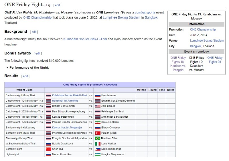This screenshot has height=161, width=229.
Task: Open Lumpinee Boxing Stadium link in intro paragraph
Action: click(x=121, y=18)
